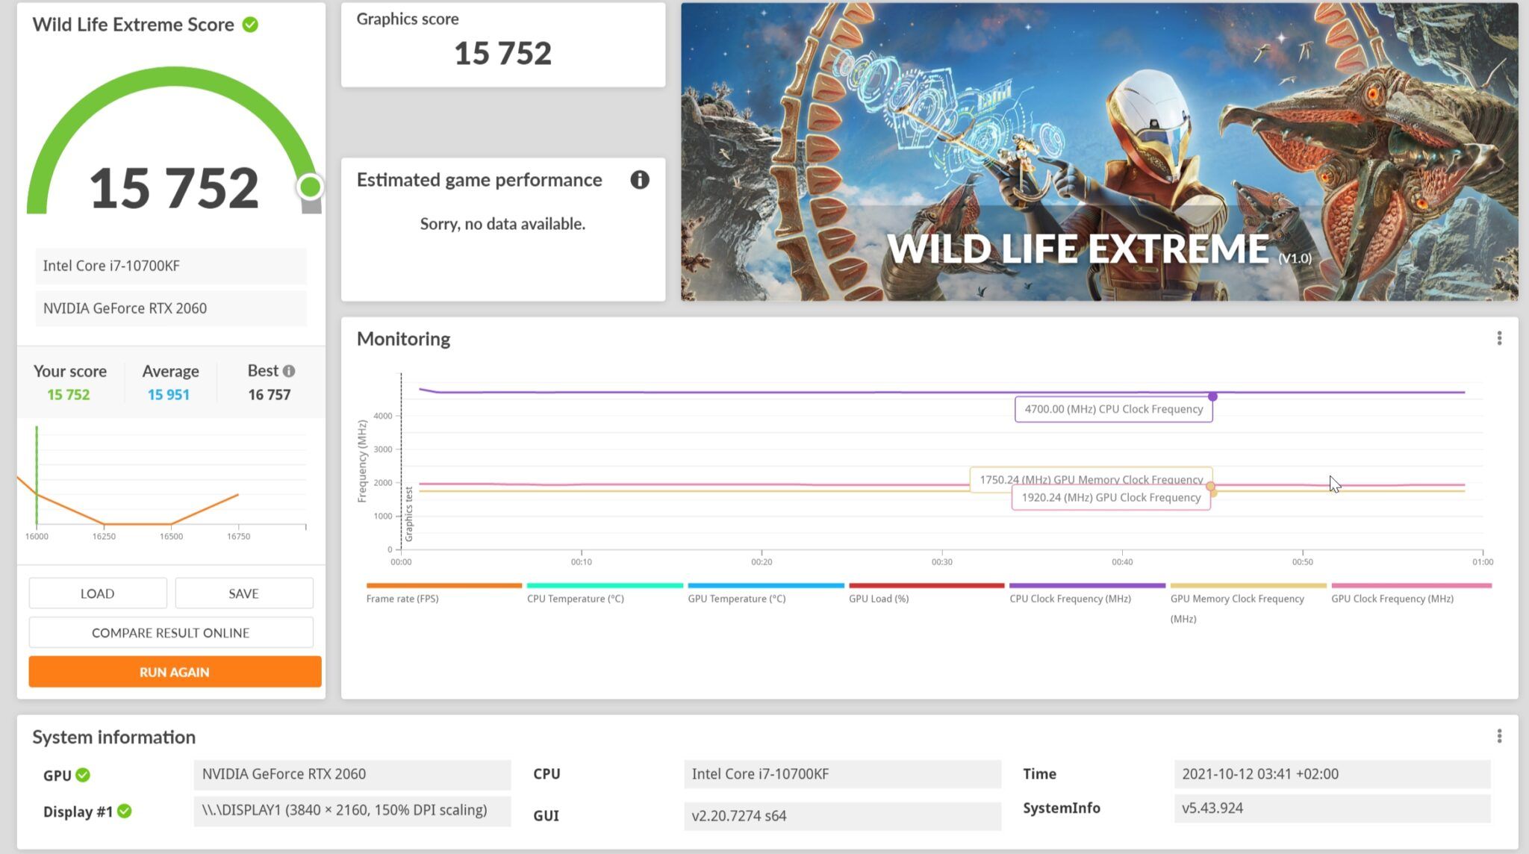Viewport: 1529px width, 854px height.
Task: Click the Intel Core i7-10700KF field under score
Action: [x=171, y=266]
